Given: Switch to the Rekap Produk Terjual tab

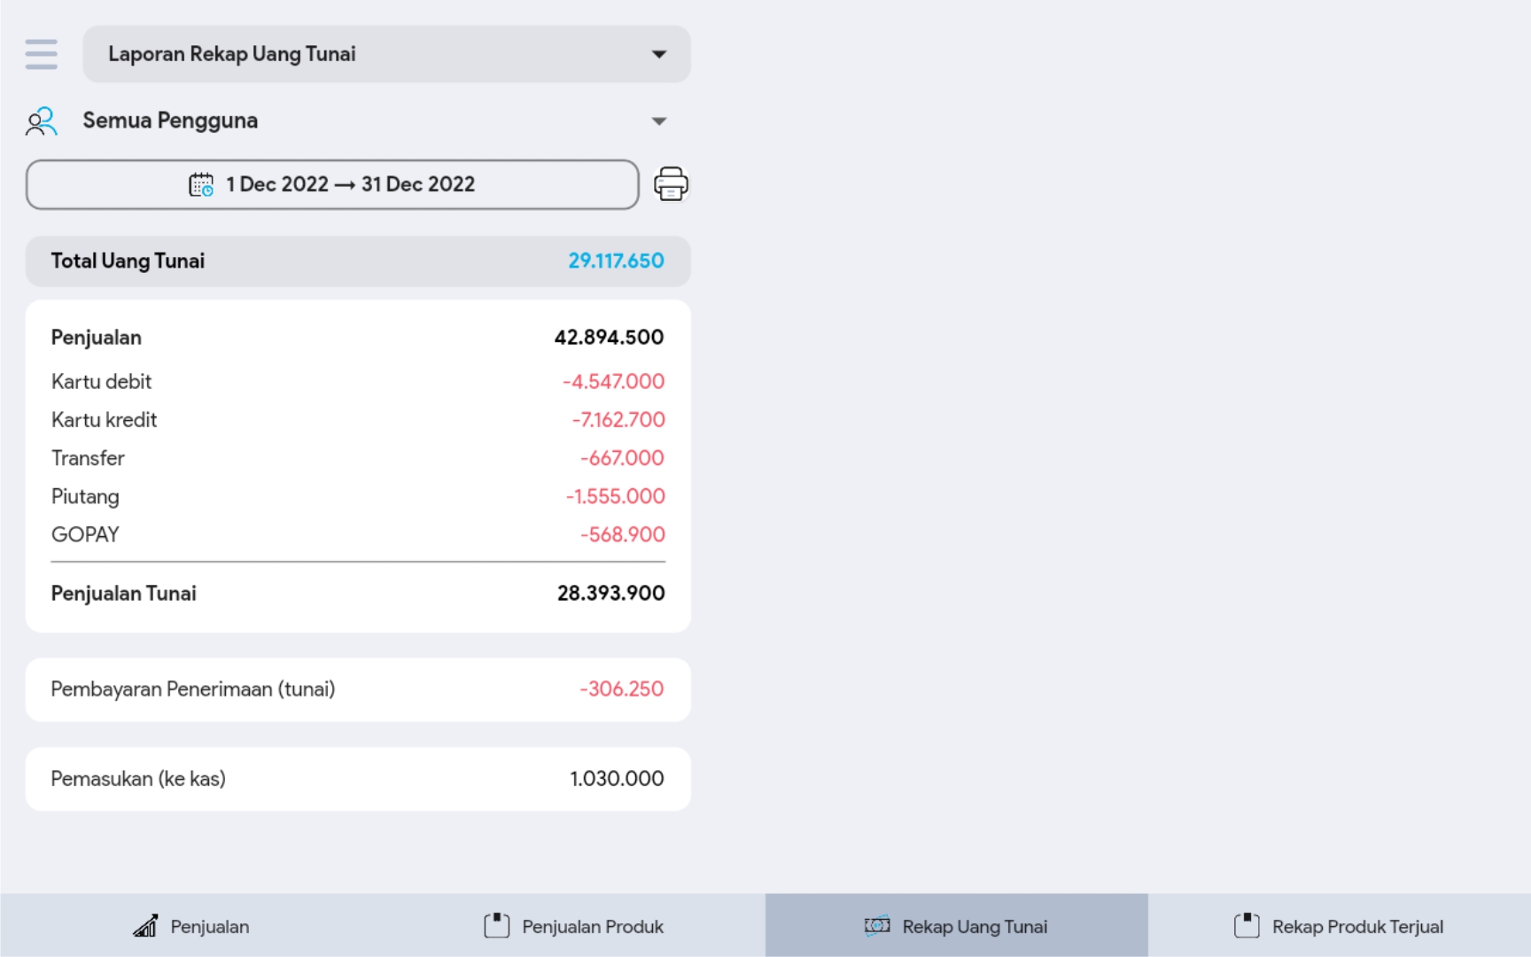Looking at the screenshot, I should (x=1339, y=926).
